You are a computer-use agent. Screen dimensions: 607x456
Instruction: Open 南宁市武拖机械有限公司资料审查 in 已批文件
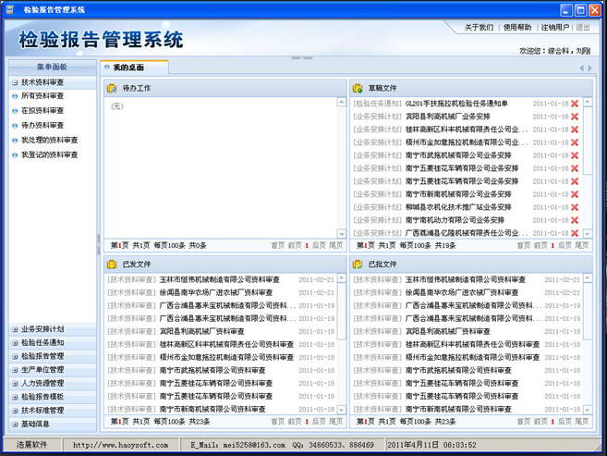pos(458,370)
